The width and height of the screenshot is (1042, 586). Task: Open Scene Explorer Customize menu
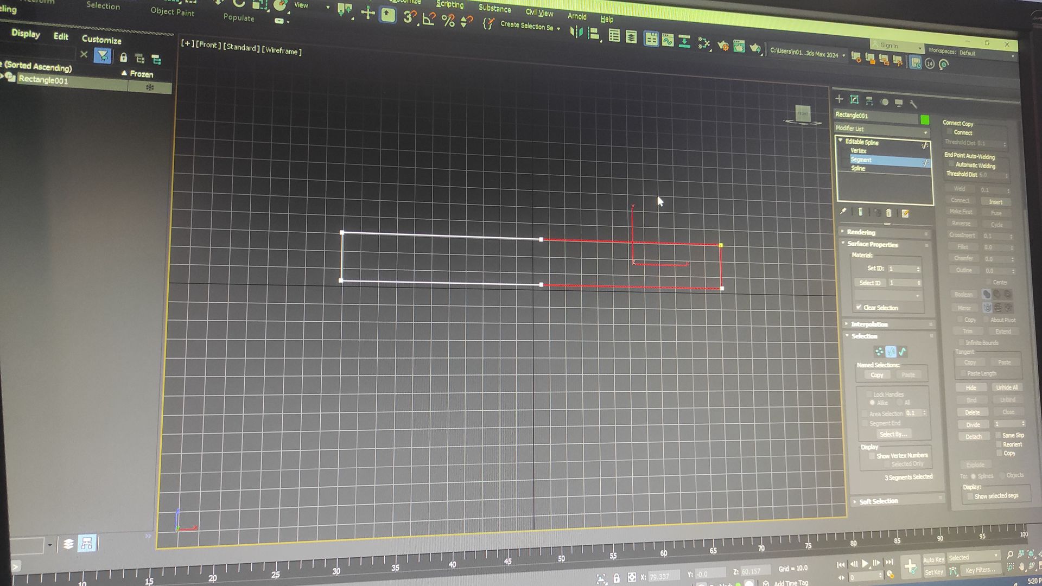pyautogui.click(x=101, y=39)
